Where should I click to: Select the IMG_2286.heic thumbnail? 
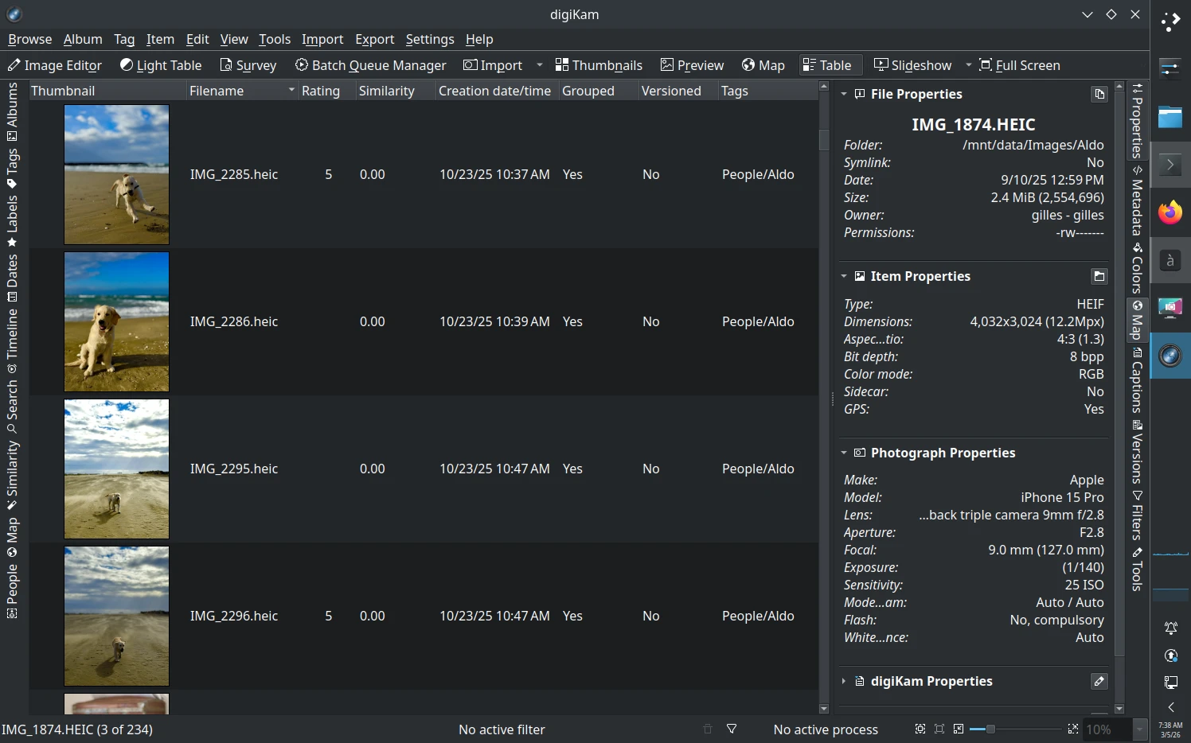pyautogui.click(x=116, y=321)
